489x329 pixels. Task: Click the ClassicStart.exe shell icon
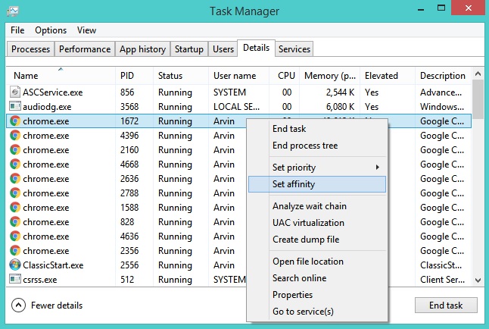pyautogui.click(x=15, y=265)
